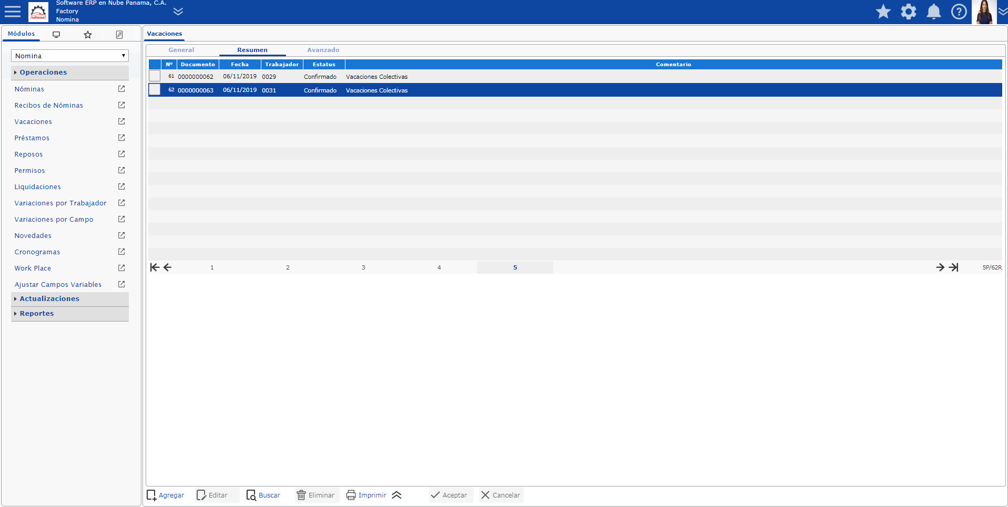This screenshot has height=507, width=1008.
Task: Open the hamburger main menu
Action: pyautogui.click(x=12, y=12)
